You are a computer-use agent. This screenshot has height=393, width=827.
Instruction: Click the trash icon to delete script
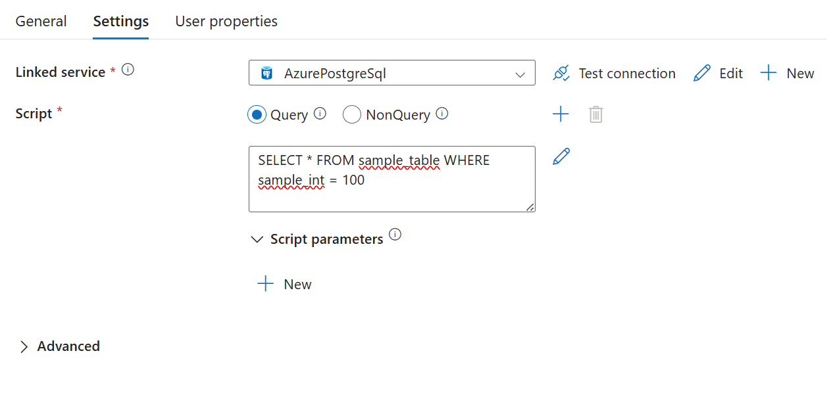coord(596,114)
